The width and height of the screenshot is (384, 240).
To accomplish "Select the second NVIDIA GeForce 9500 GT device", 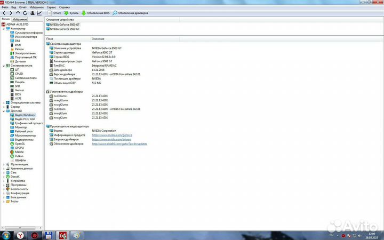I will (63, 29).
